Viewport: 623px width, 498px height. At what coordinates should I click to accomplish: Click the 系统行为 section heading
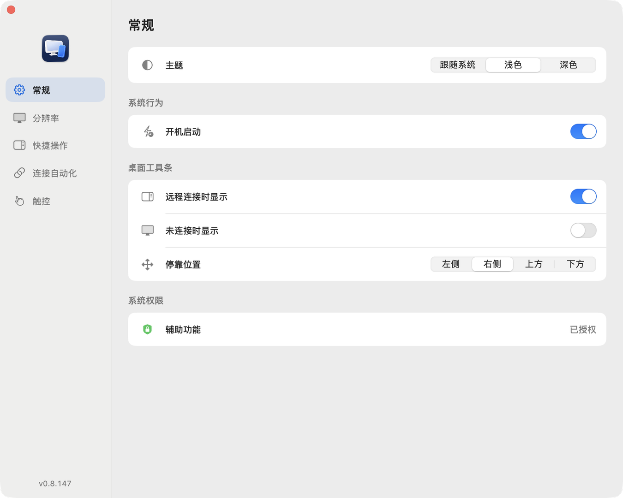click(145, 103)
